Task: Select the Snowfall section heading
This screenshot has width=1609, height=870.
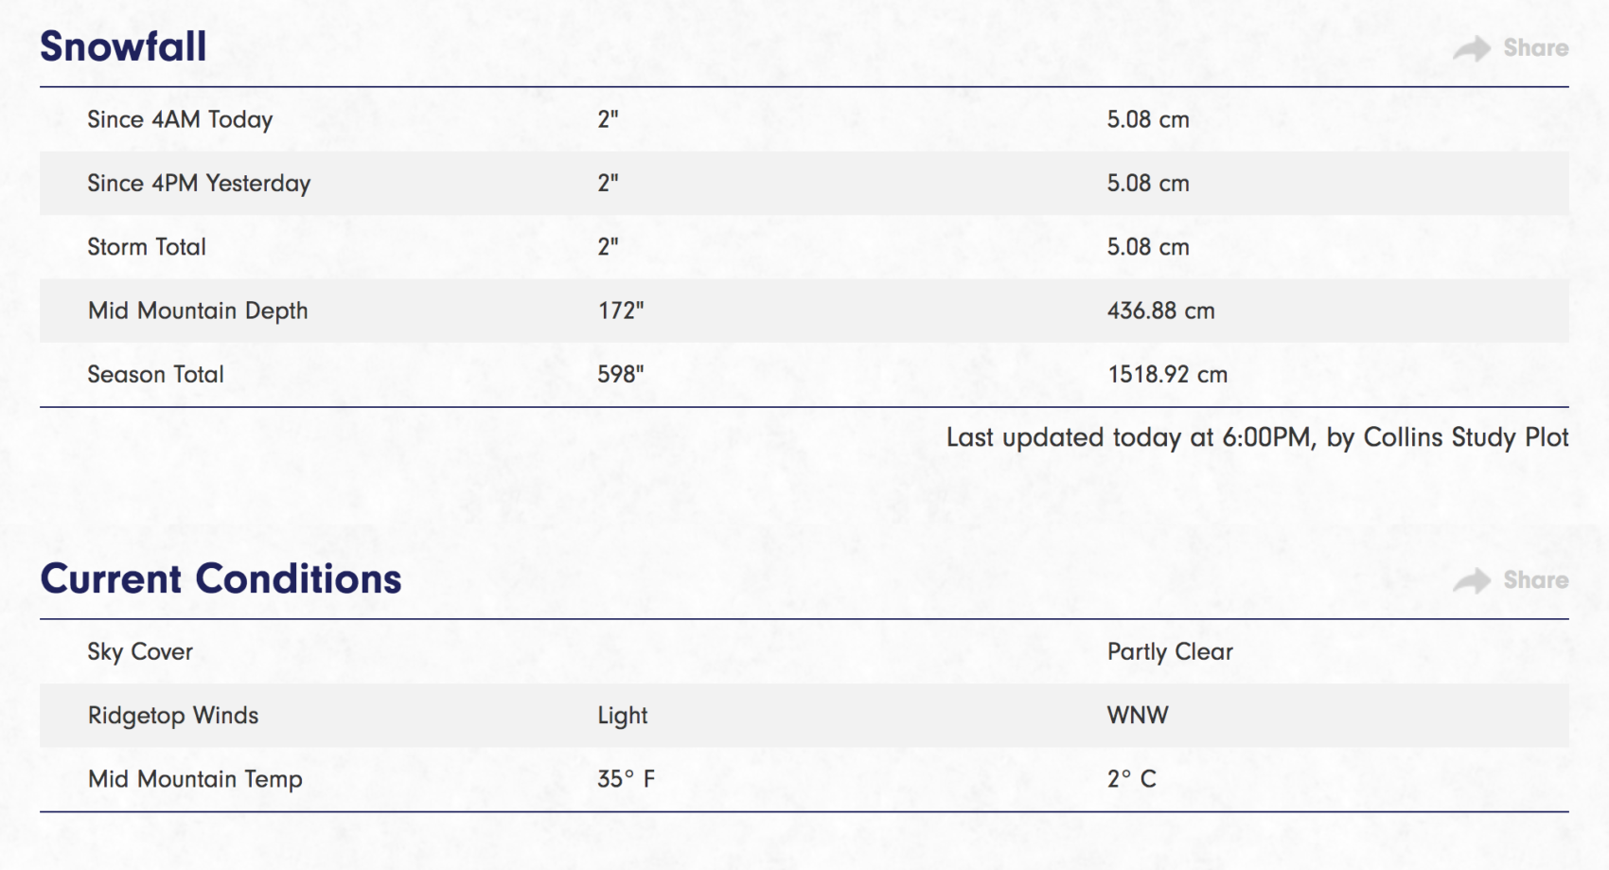Action: click(x=123, y=46)
